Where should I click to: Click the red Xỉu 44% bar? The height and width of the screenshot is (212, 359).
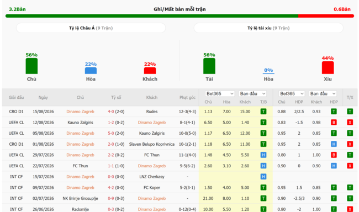coord(328,67)
